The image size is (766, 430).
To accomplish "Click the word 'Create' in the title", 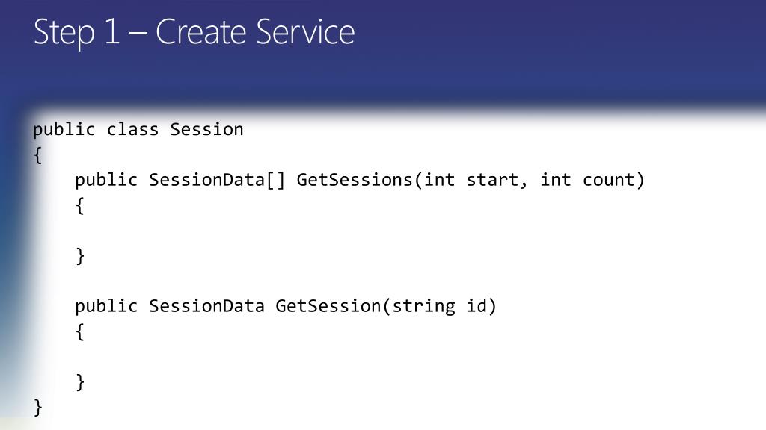I will pos(200,33).
